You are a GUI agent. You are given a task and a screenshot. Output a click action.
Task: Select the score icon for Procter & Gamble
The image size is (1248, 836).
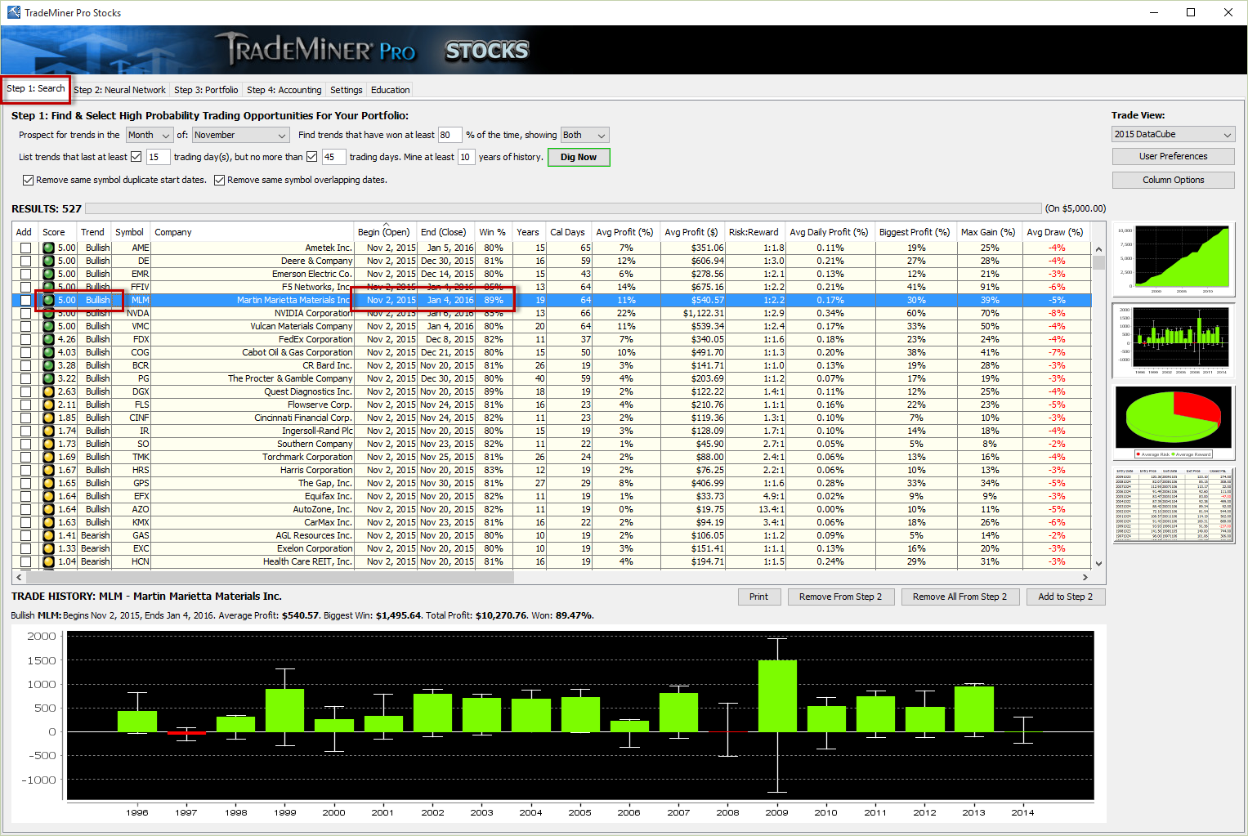point(48,378)
